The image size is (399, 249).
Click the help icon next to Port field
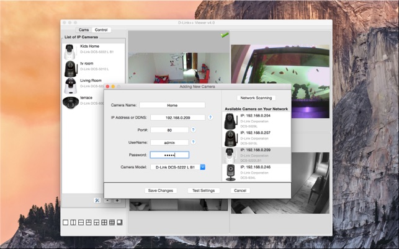(x=193, y=130)
